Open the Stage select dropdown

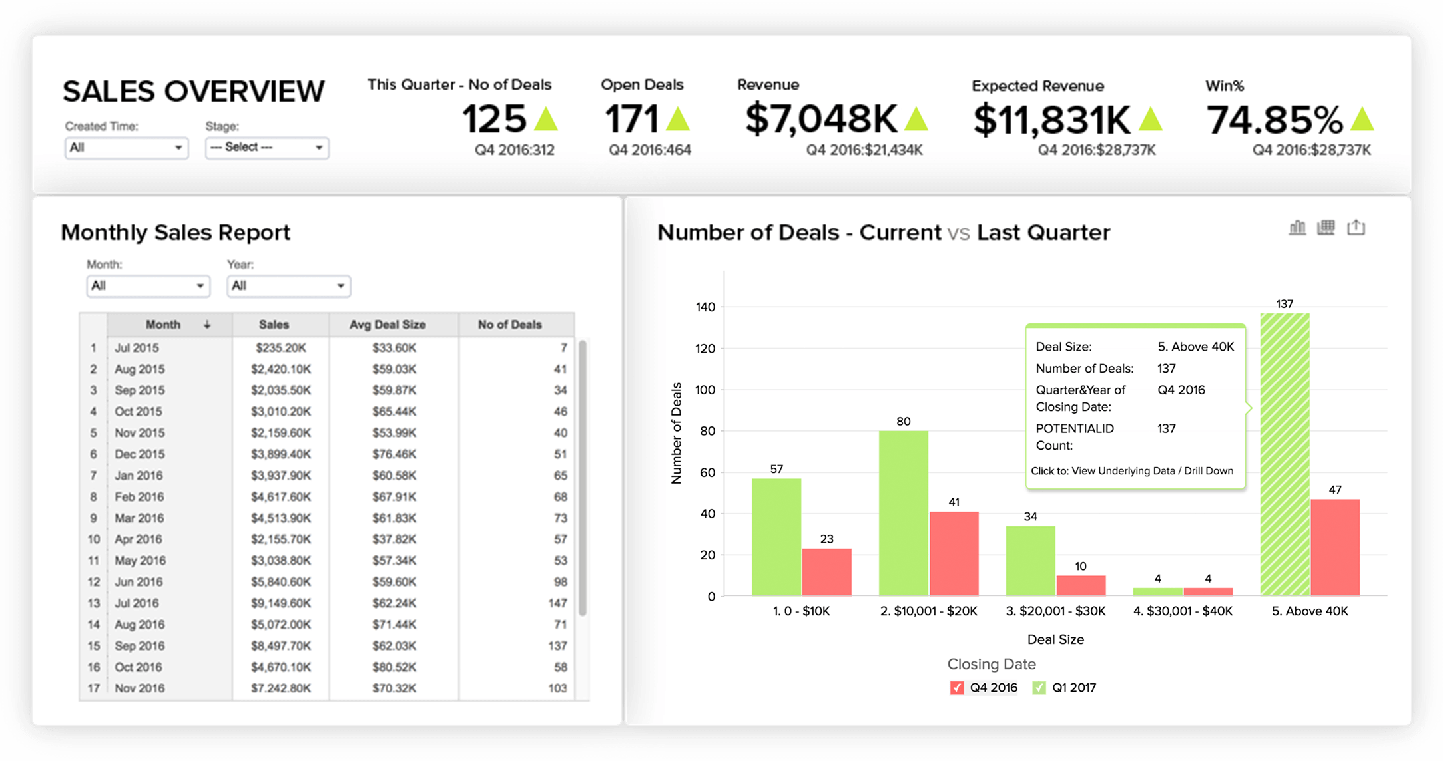[x=266, y=148]
